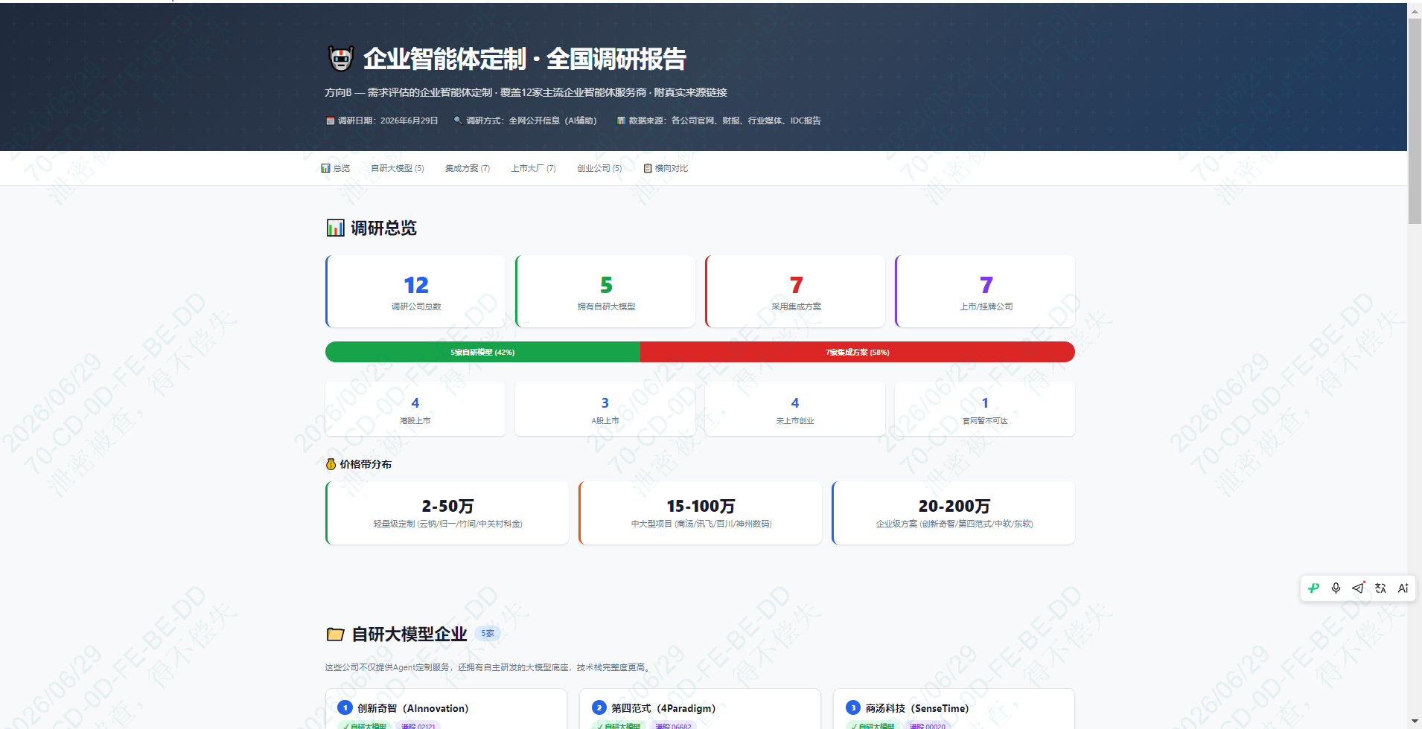Go to the 总览 nav tab
The height and width of the screenshot is (729, 1422).
(x=335, y=168)
